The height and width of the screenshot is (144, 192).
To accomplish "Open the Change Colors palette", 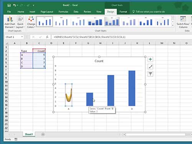I will pyautogui.click(x=31, y=22).
